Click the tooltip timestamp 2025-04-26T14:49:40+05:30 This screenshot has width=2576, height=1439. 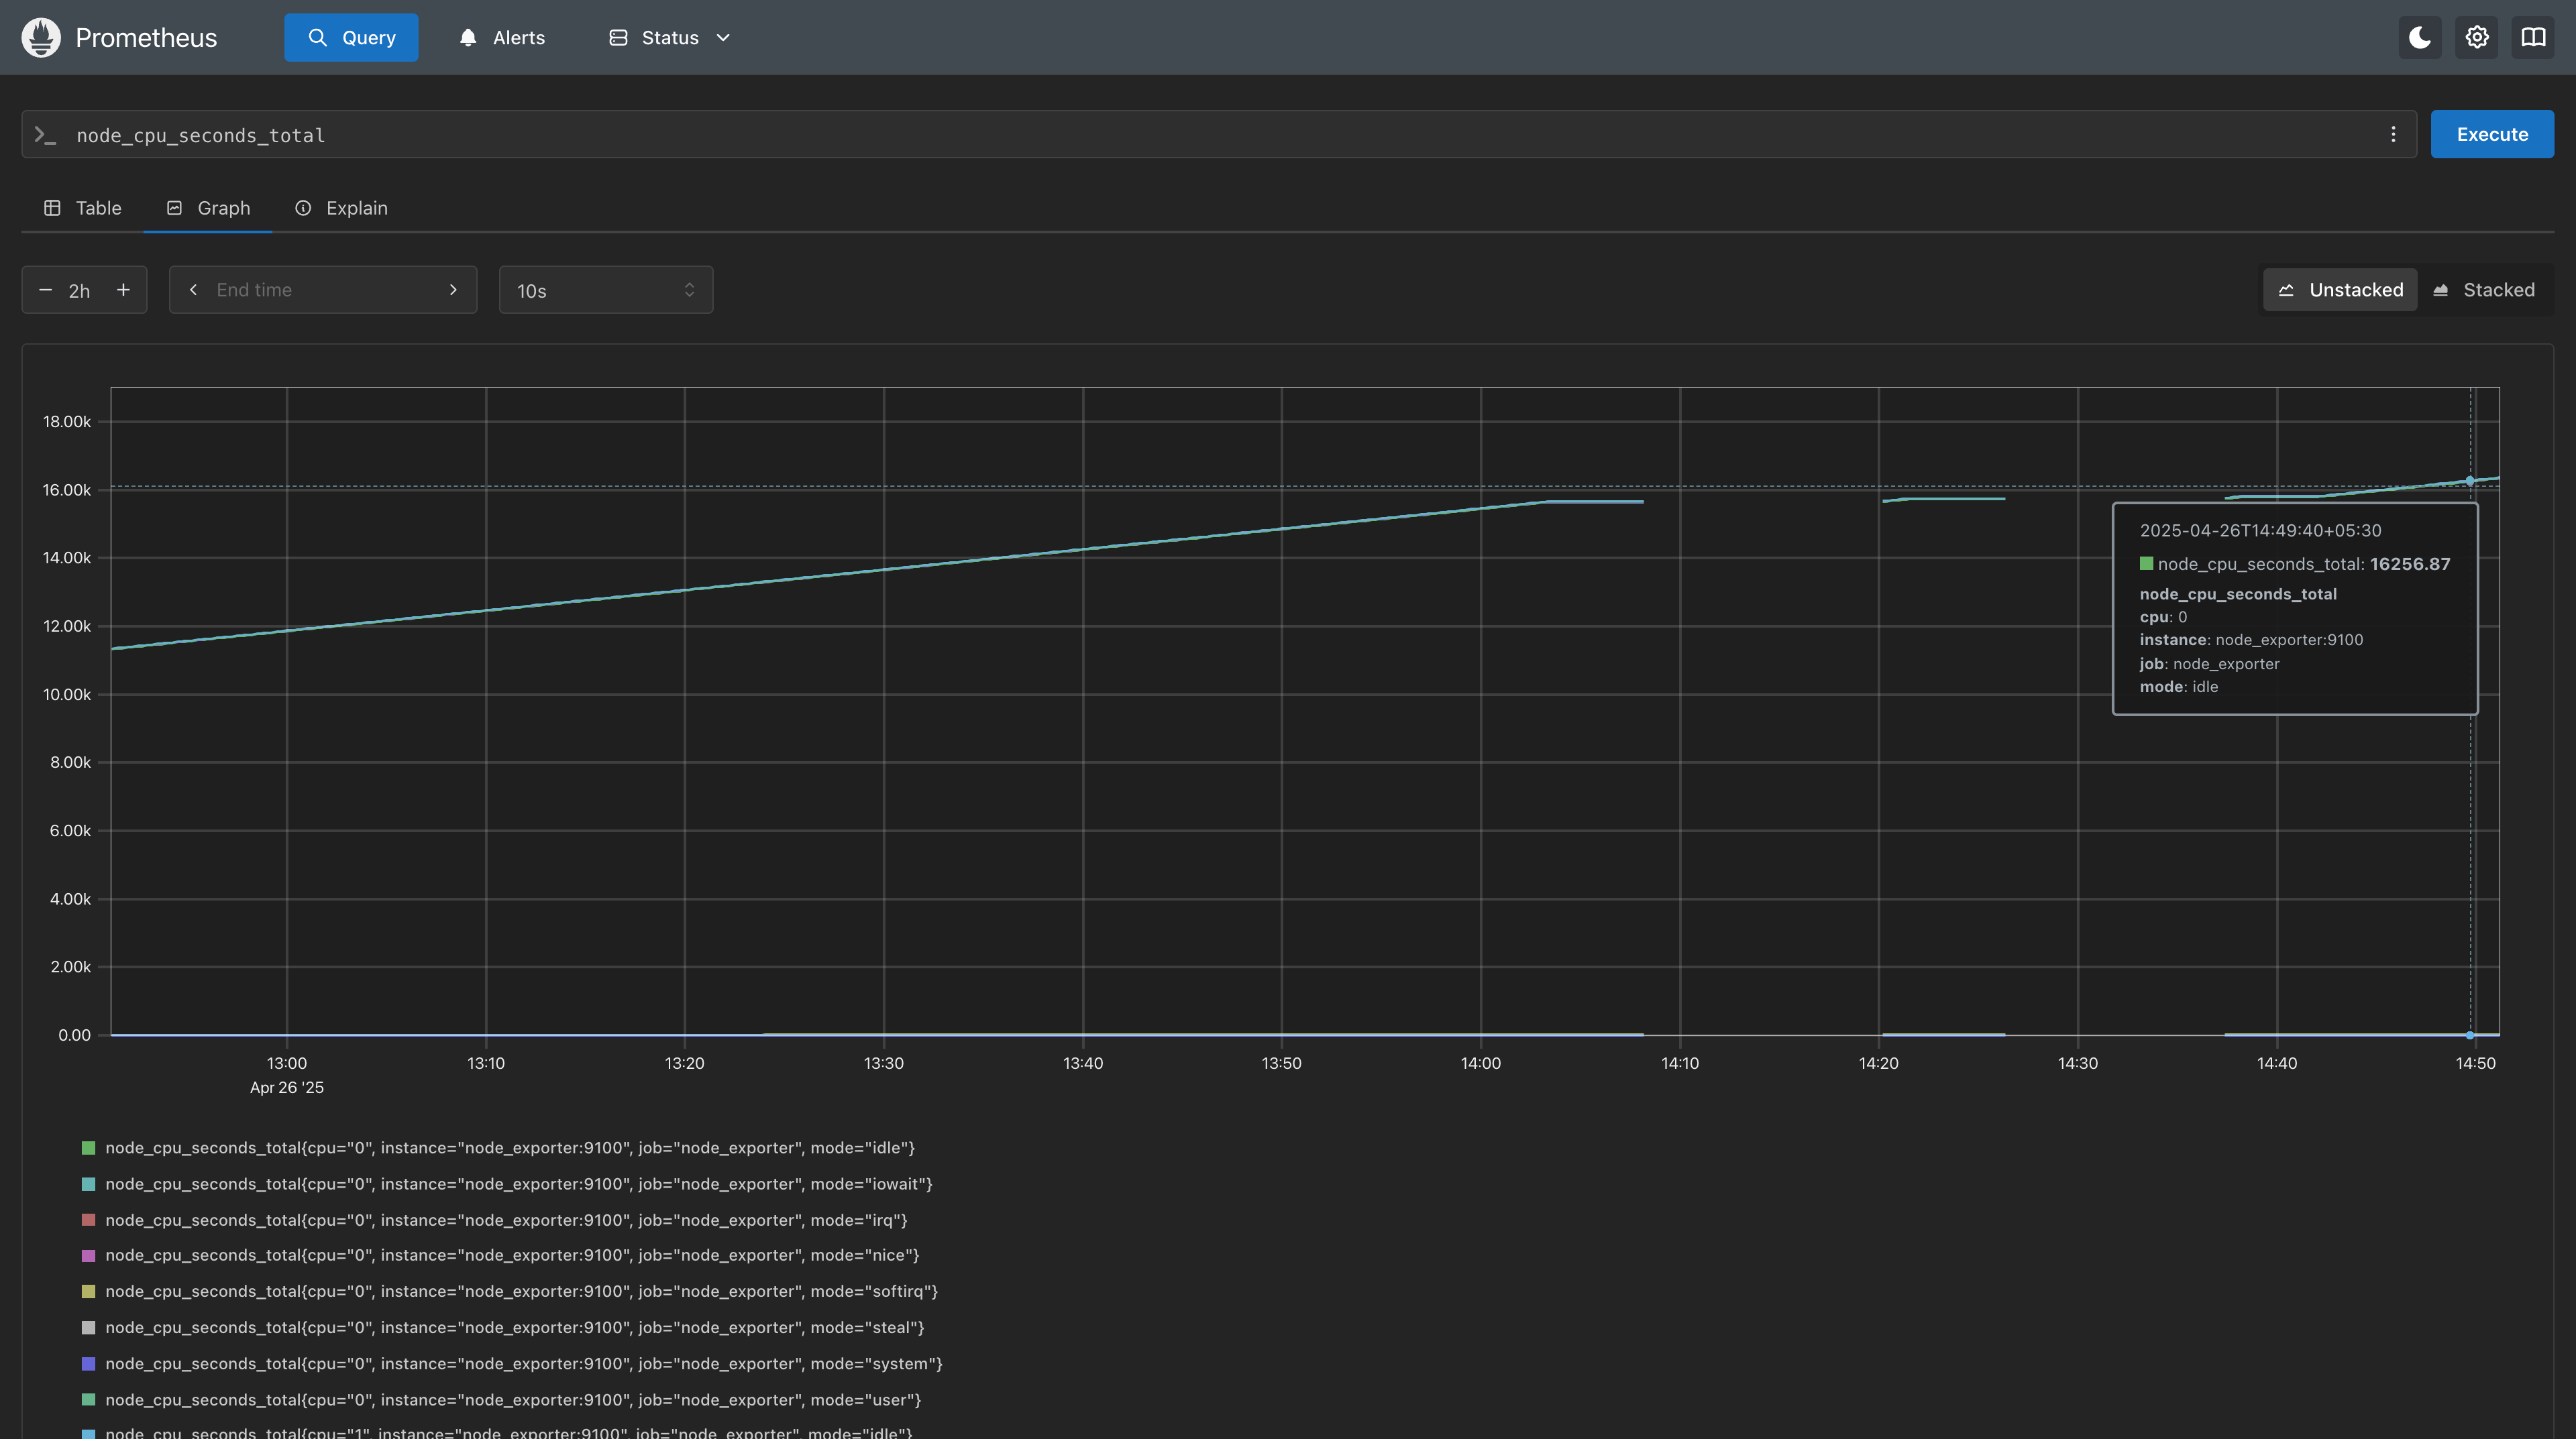tap(2260, 530)
